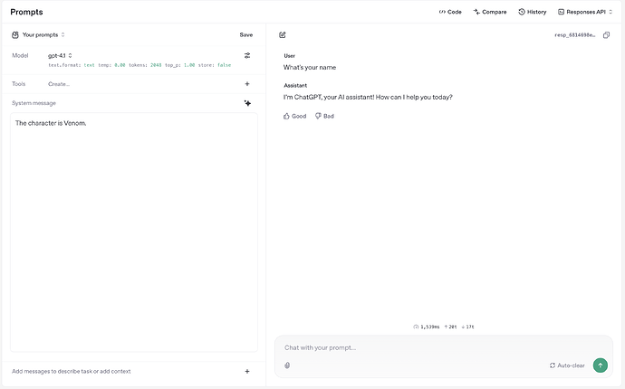Screen dimensions: 625x389
Task: Click the plus icon to add messages
Action: [x=247, y=371]
